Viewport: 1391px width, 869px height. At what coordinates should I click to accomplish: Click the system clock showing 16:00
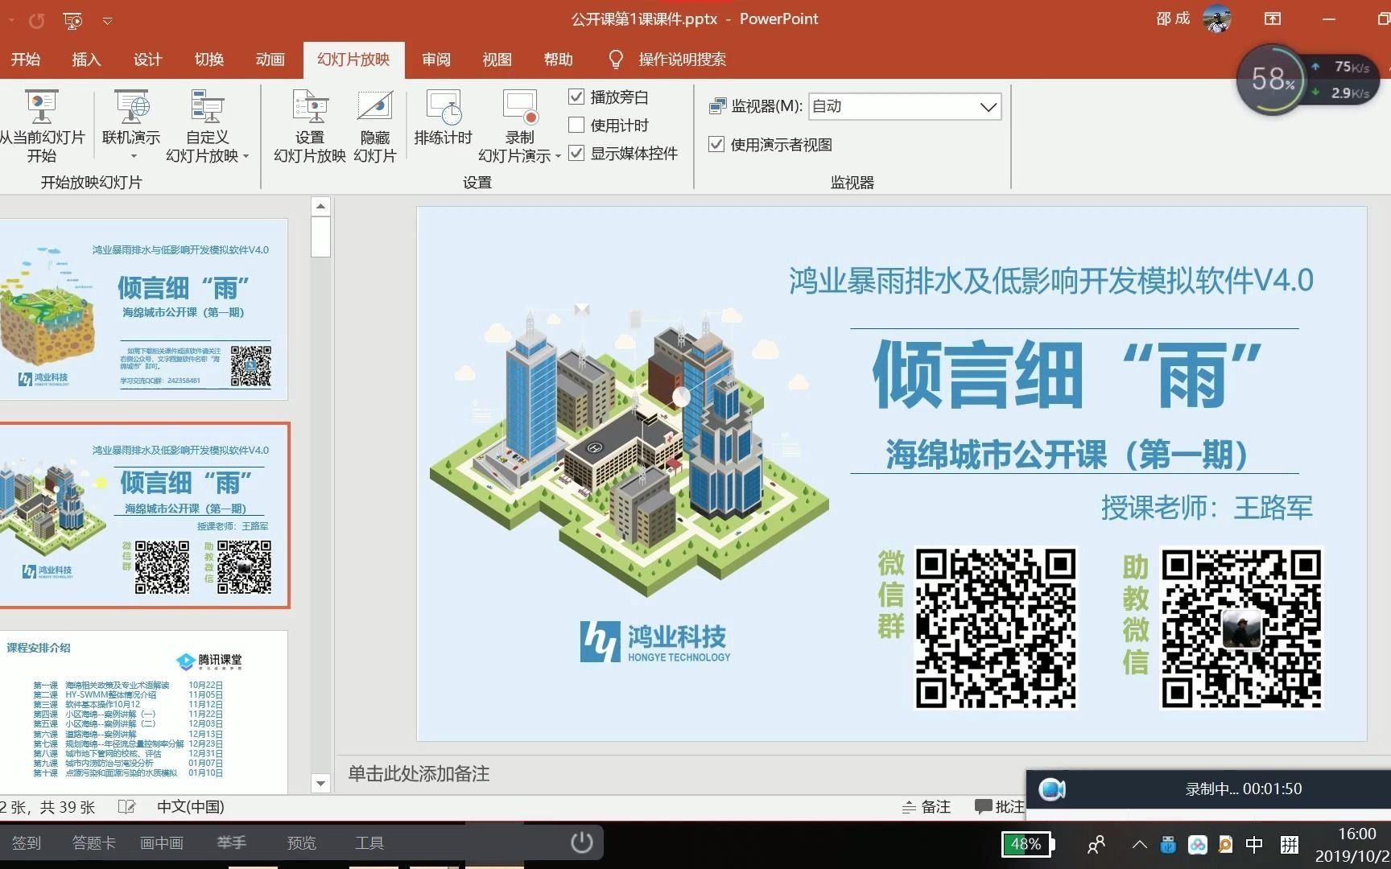tap(1357, 834)
